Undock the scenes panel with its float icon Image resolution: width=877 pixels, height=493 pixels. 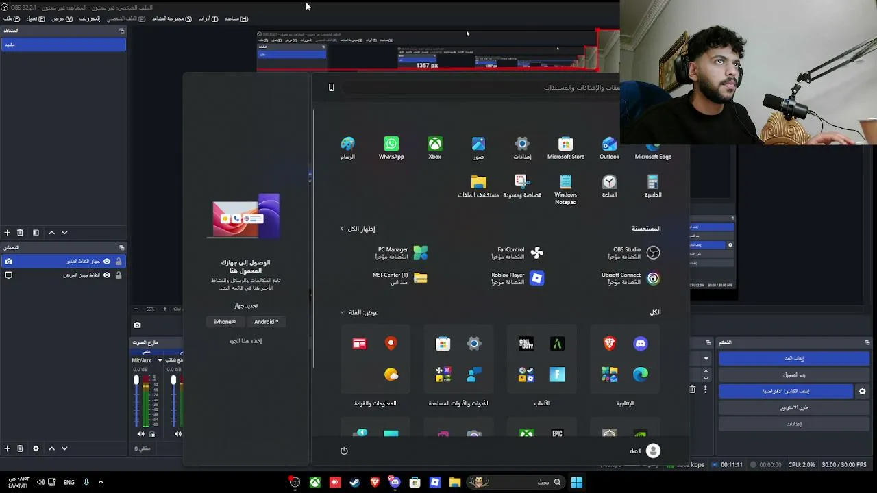(x=121, y=31)
